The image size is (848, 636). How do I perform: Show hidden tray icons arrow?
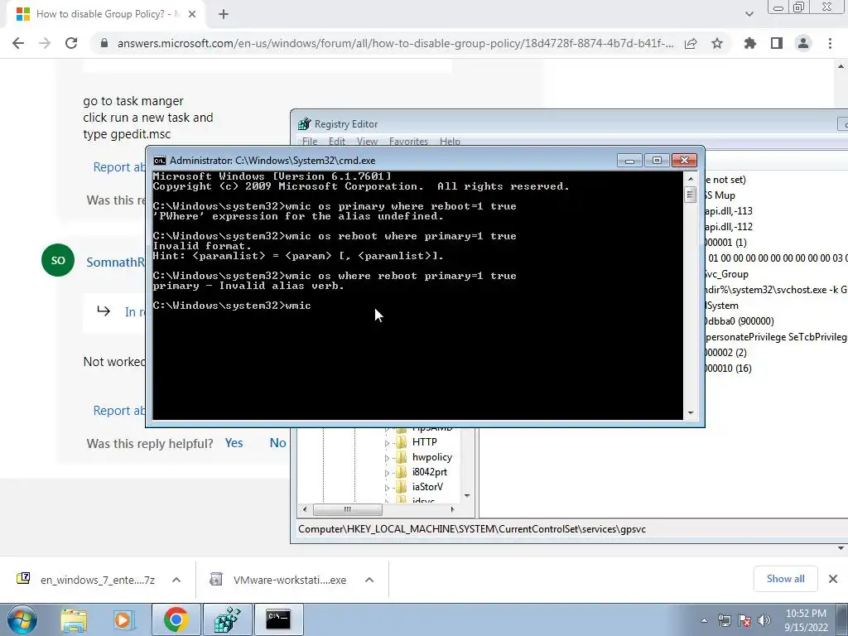point(704,620)
